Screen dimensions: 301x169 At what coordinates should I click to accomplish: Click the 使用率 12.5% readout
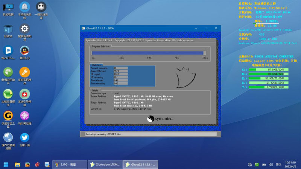pyautogui.click(x=266, y=26)
